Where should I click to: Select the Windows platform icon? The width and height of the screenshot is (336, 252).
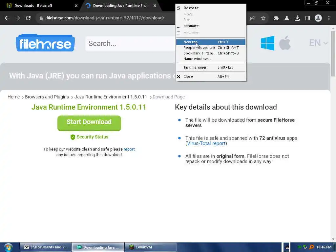pyautogui.click(x=267, y=43)
